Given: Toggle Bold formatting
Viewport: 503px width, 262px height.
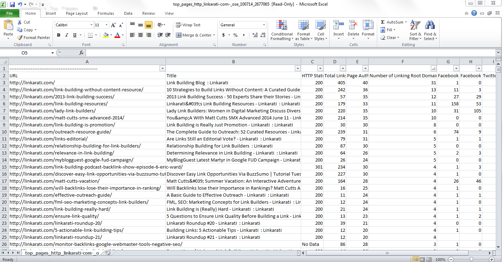Looking at the screenshot, I should click(58, 35).
